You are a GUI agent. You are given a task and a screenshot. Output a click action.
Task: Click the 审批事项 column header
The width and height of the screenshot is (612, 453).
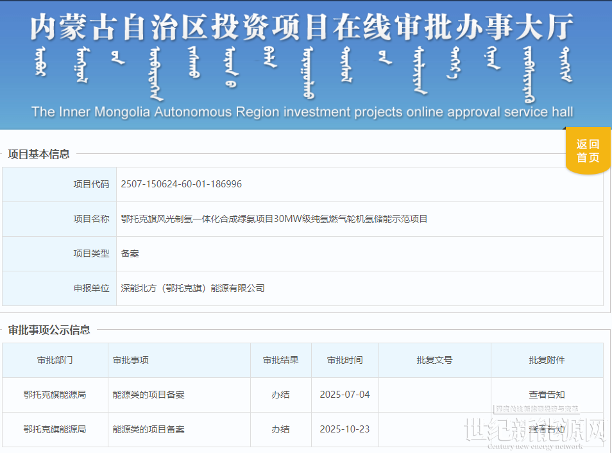131,360
